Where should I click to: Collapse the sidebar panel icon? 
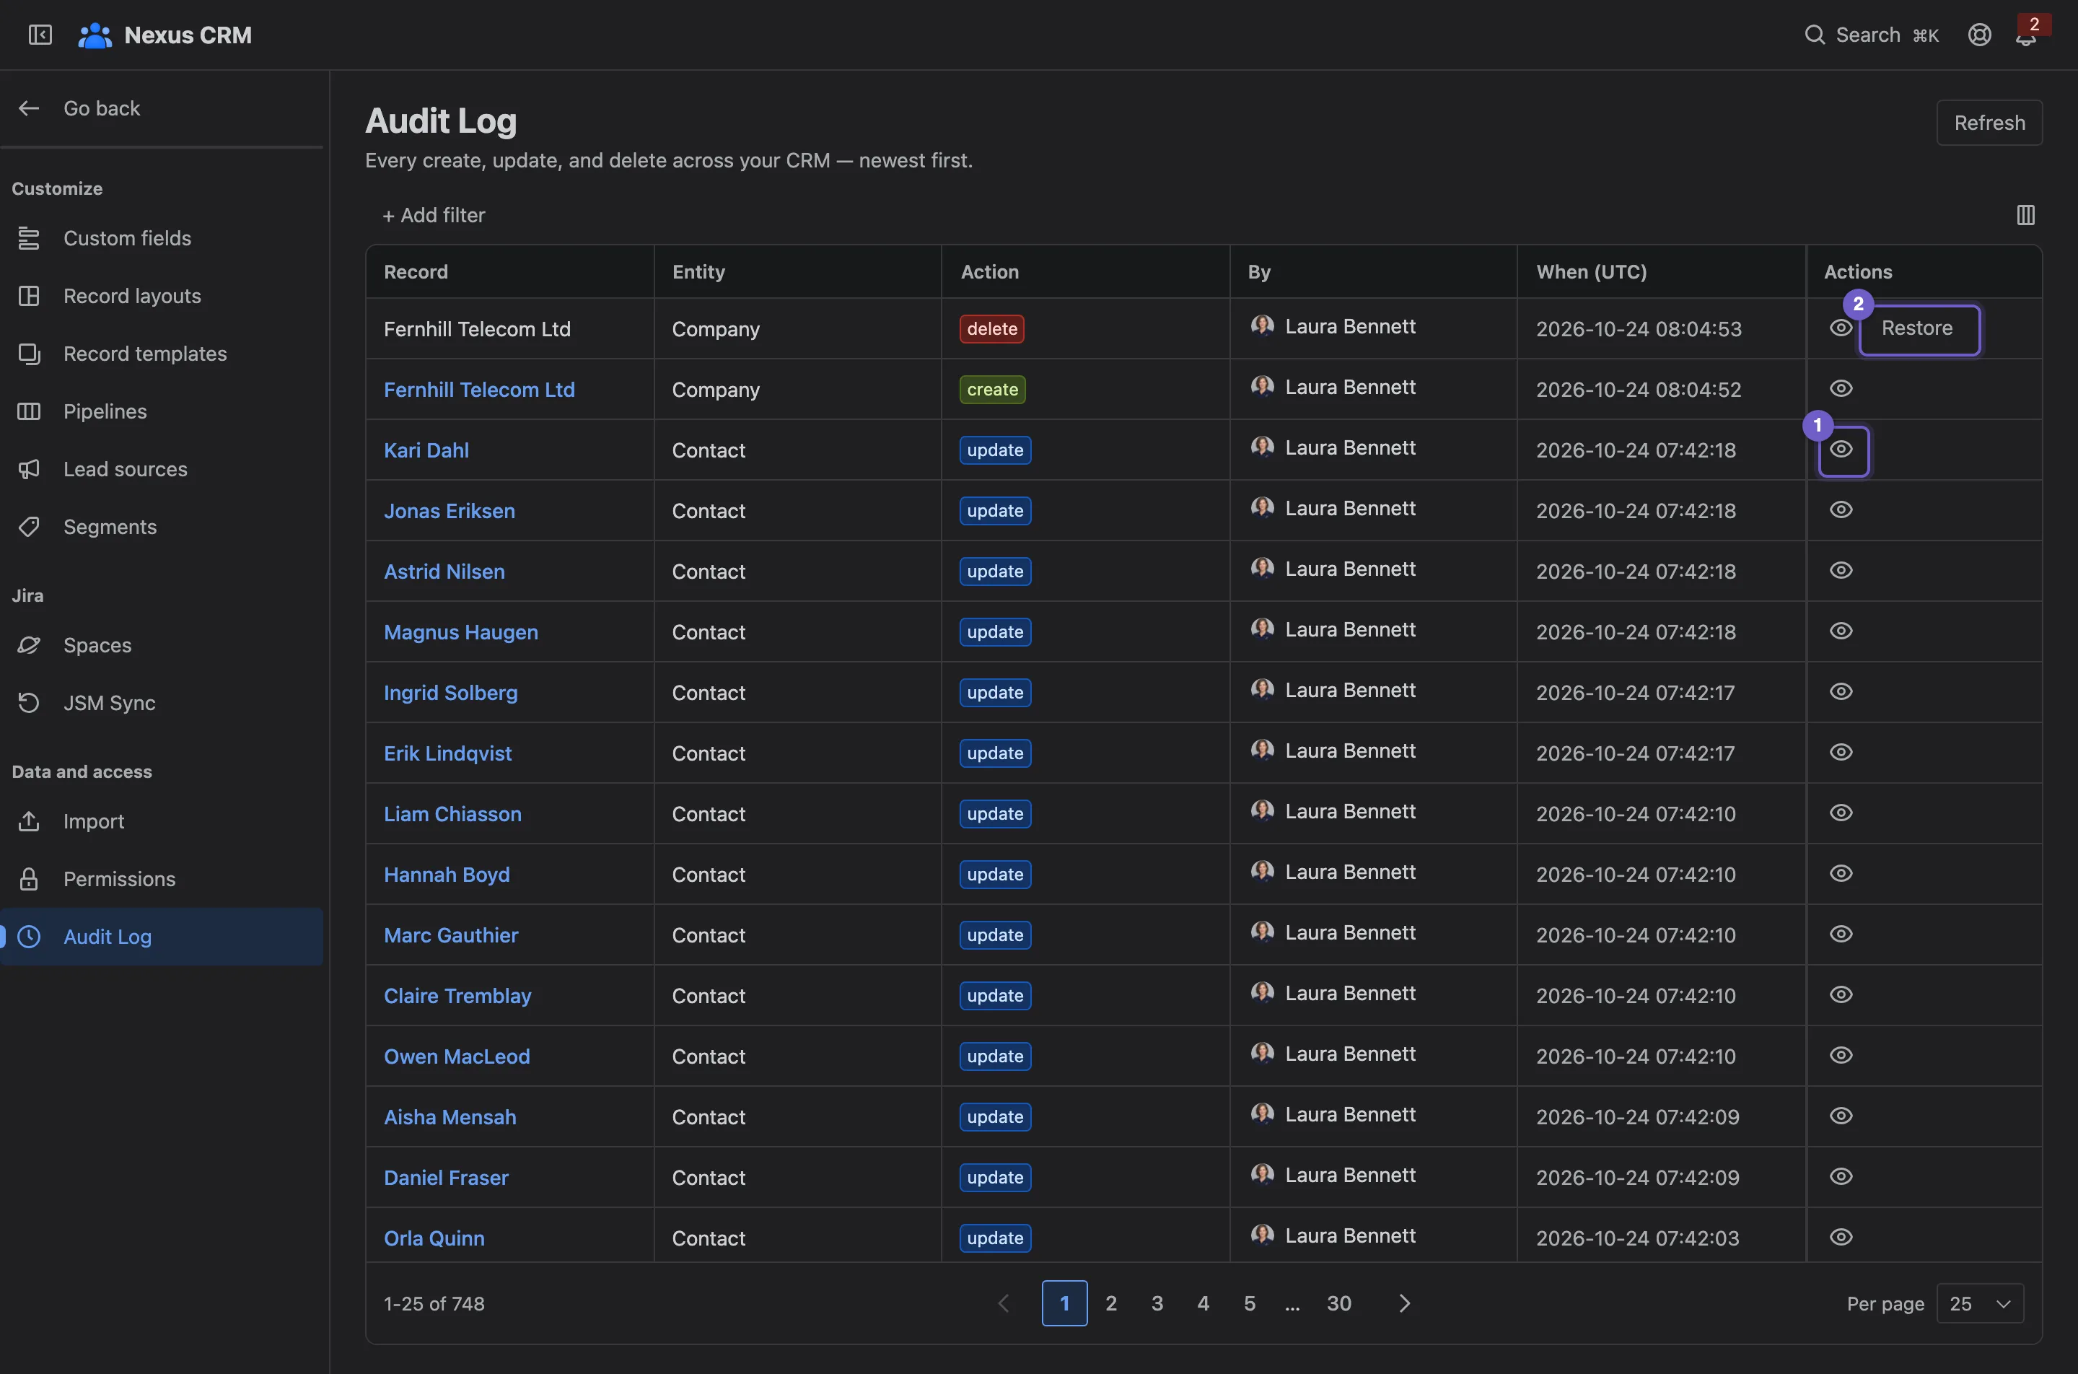tap(40, 35)
